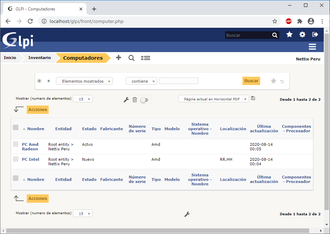Expand the Elementos mostrados dropdown

pos(84,81)
